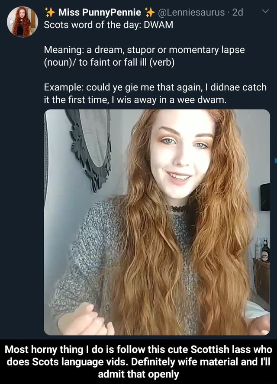Click the black speaker on the wall in video
The image size is (277, 384).
tap(265, 197)
